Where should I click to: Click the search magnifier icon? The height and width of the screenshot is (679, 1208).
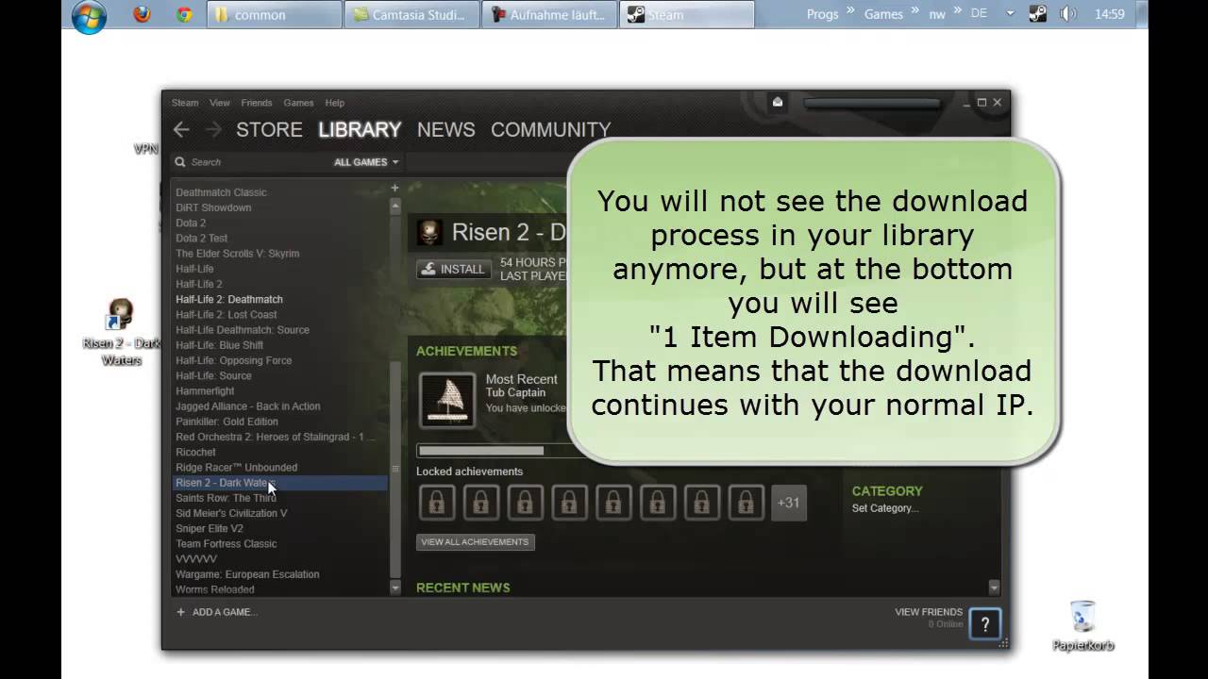pos(180,162)
